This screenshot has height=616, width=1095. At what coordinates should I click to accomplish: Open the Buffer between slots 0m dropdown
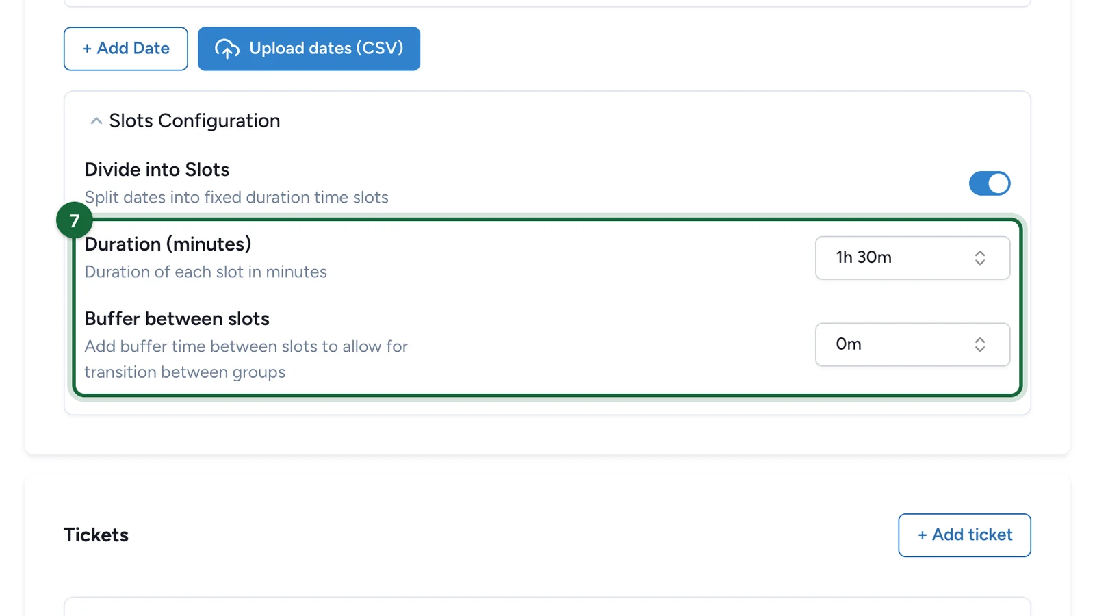click(912, 344)
